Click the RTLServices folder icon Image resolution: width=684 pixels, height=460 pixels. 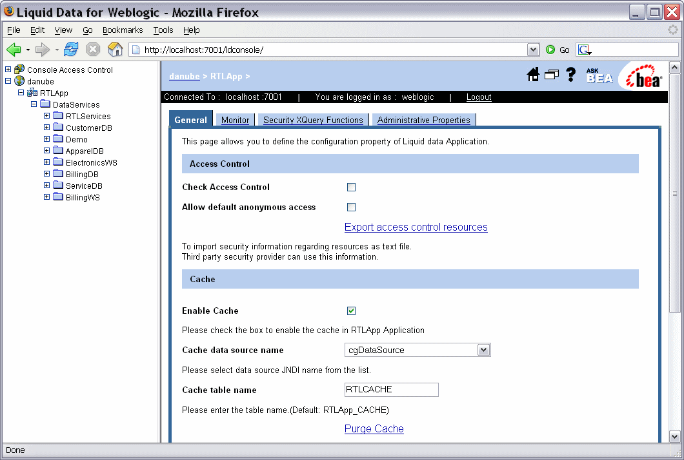[x=59, y=115]
